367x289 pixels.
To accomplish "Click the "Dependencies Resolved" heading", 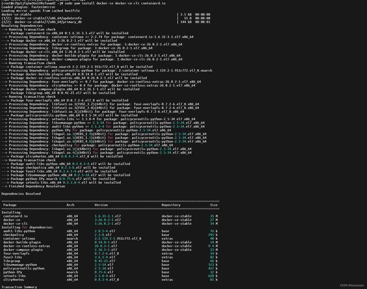I will click(x=21, y=194).
